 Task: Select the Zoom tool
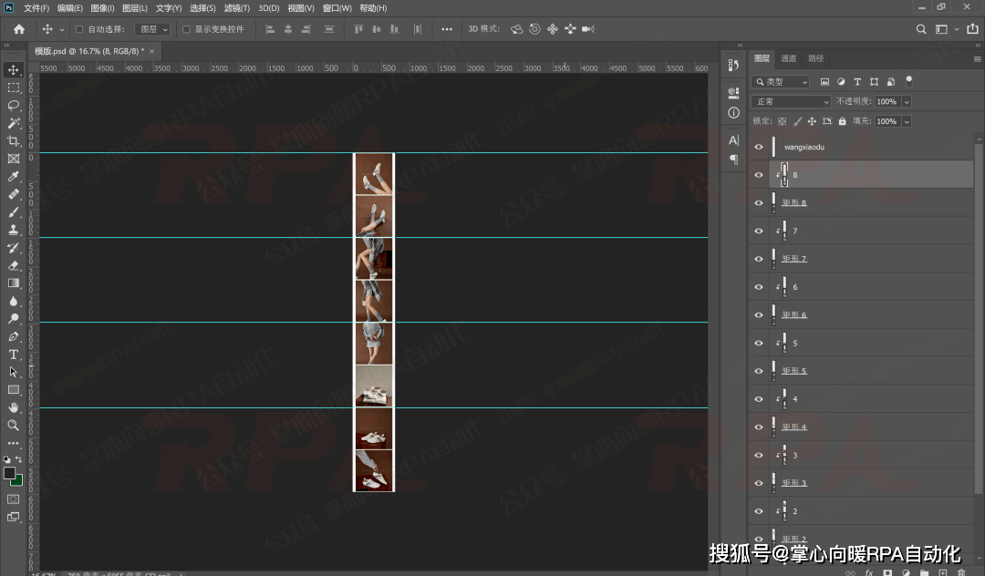pyautogui.click(x=14, y=426)
